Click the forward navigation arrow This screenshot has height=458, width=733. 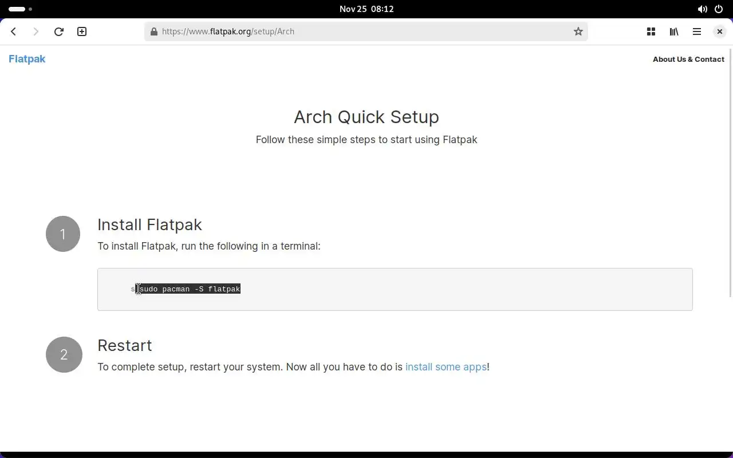click(x=36, y=31)
